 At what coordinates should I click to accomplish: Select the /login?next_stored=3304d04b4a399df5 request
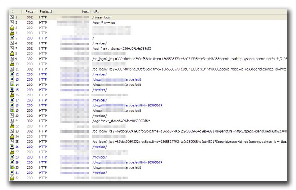[122, 48]
